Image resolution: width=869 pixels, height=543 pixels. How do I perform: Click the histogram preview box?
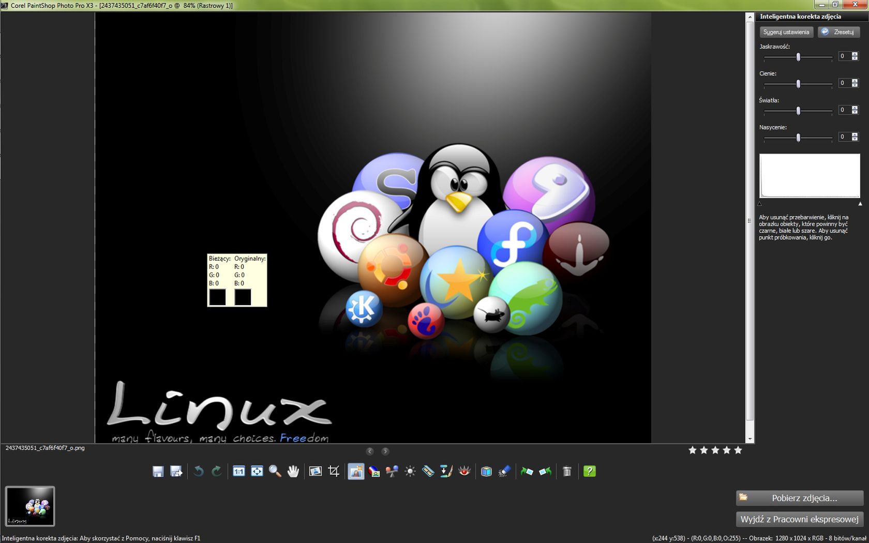[810, 175]
